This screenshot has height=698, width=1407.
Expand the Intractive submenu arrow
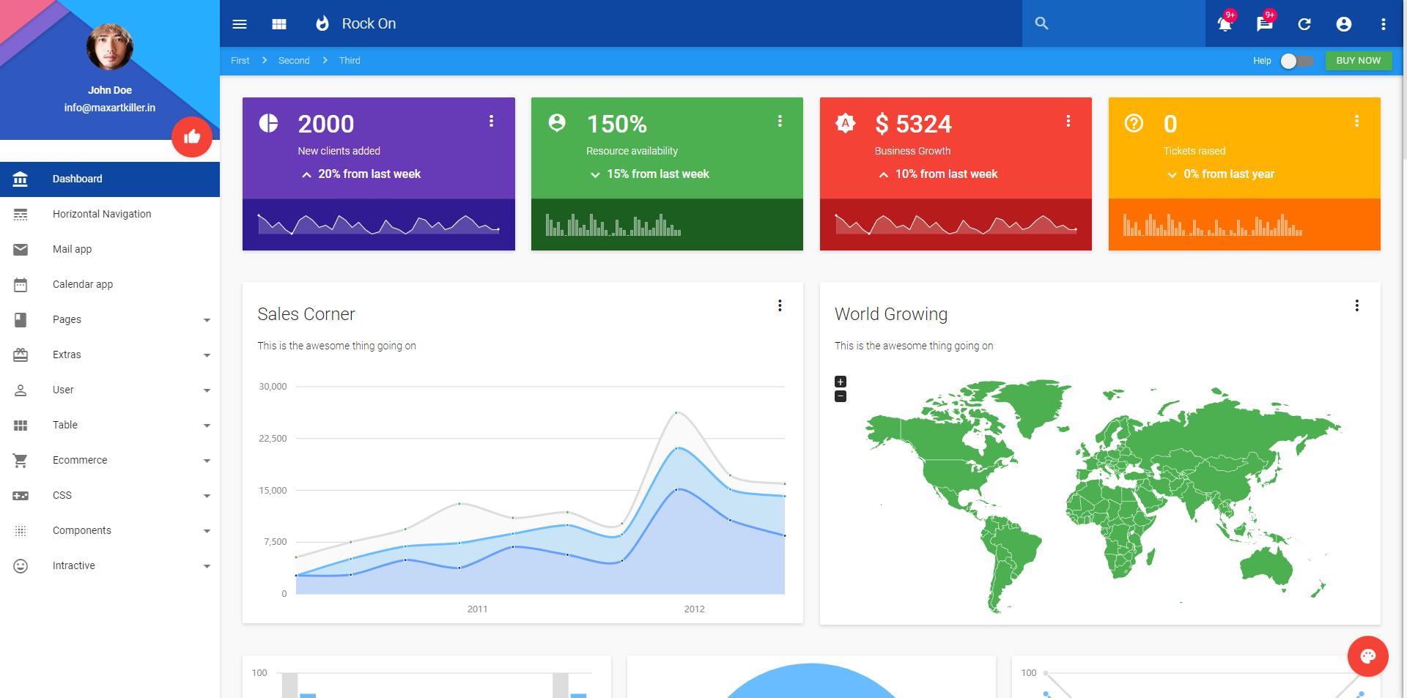pos(207,566)
